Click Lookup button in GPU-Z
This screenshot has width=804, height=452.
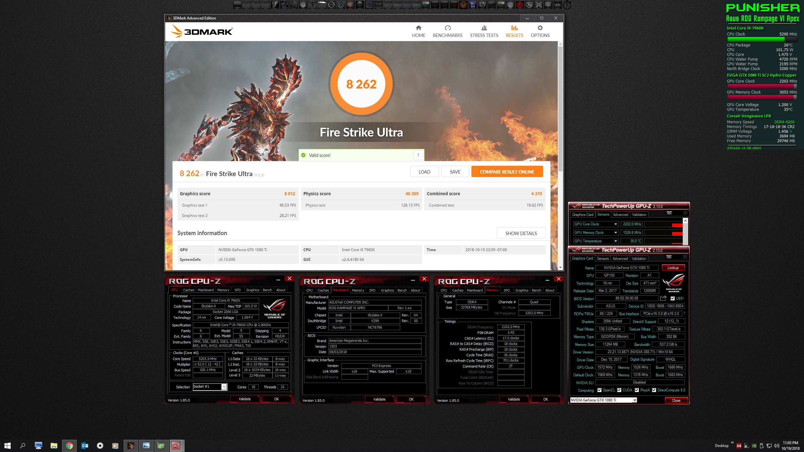pyautogui.click(x=673, y=268)
